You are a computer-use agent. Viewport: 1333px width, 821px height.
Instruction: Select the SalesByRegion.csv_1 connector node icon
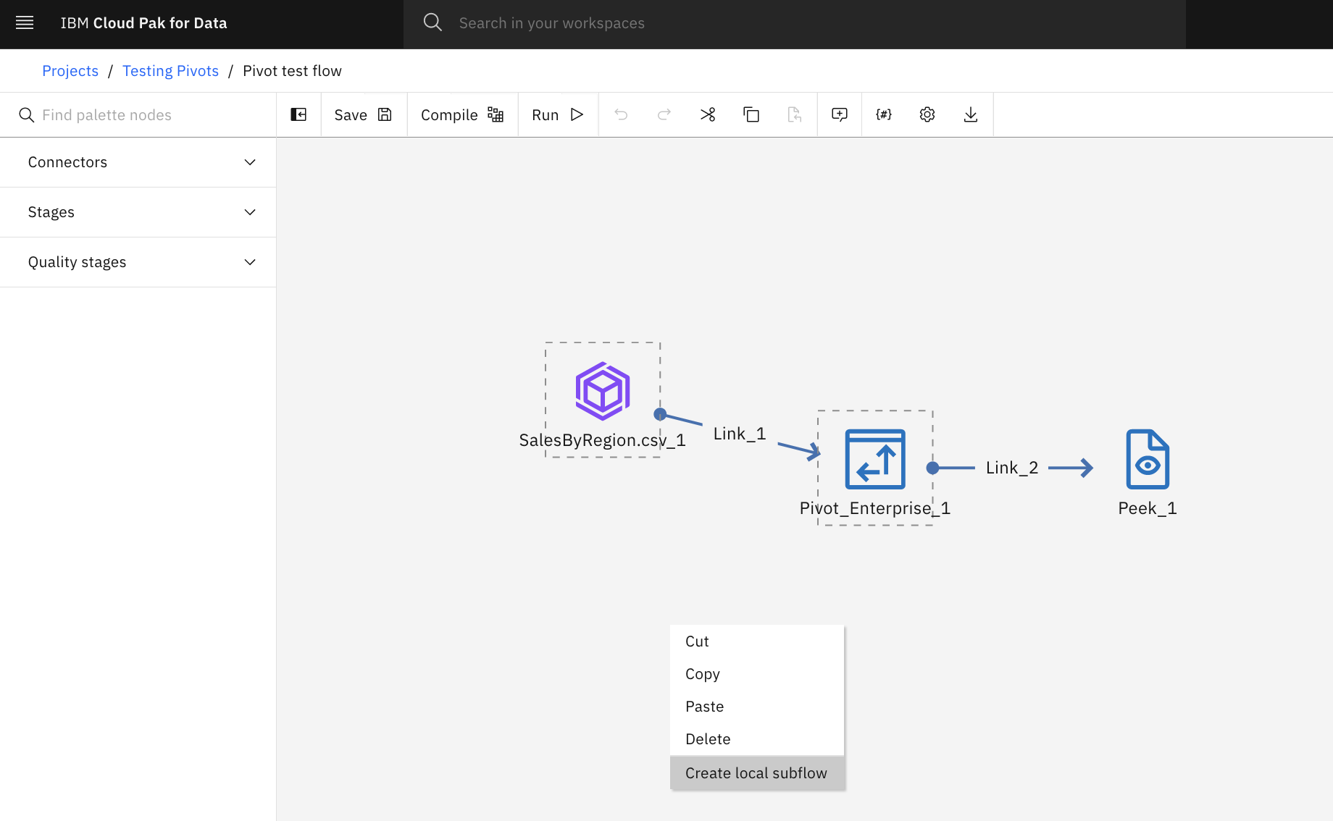(603, 391)
